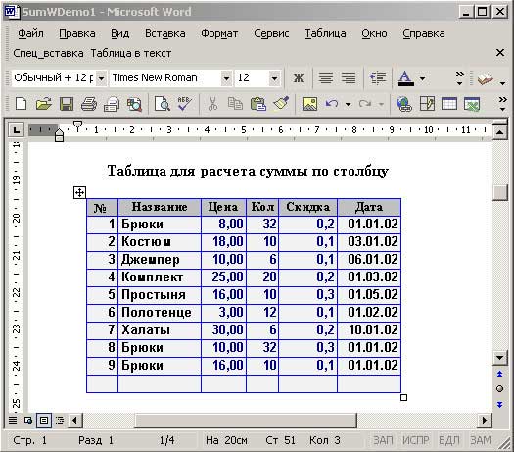
Task: Click the New document icon
Action: pyautogui.click(x=22, y=104)
